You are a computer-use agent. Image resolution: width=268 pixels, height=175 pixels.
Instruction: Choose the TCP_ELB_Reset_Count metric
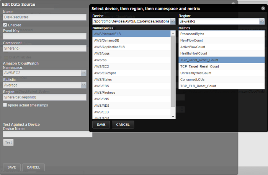pyautogui.click(x=222, y=86)
